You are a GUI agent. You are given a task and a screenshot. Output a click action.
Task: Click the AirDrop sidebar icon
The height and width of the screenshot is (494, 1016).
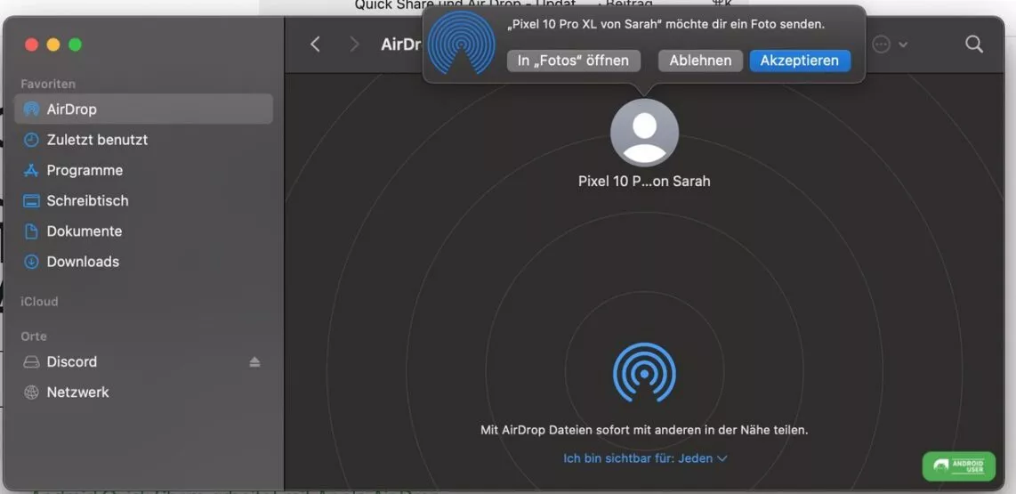click(x=31, y=109)
